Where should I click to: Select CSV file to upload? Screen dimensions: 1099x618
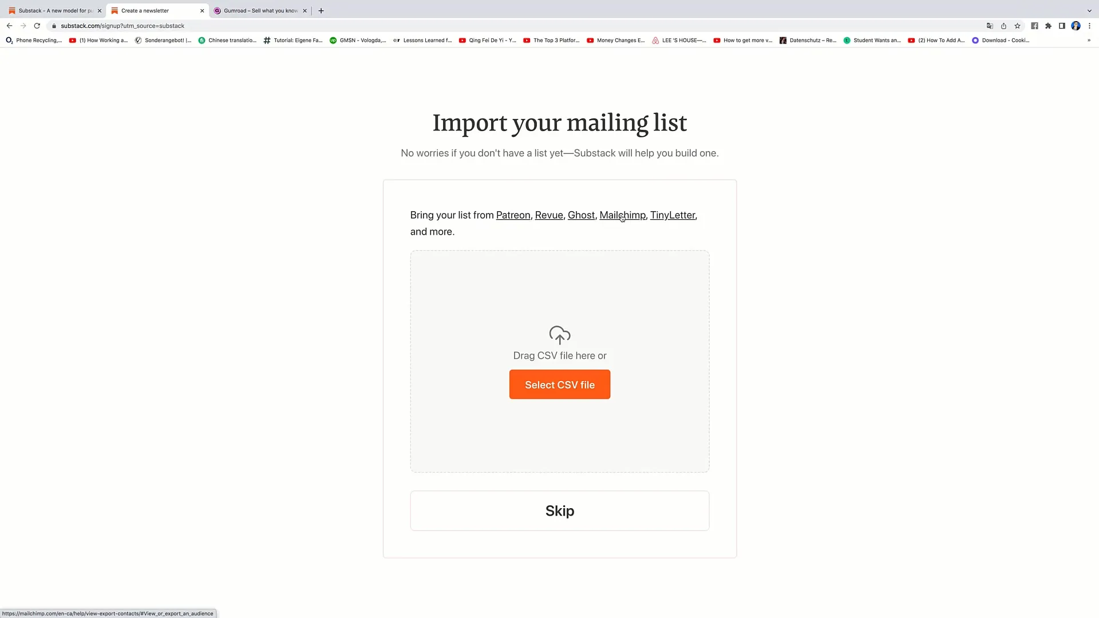(559, 384)
